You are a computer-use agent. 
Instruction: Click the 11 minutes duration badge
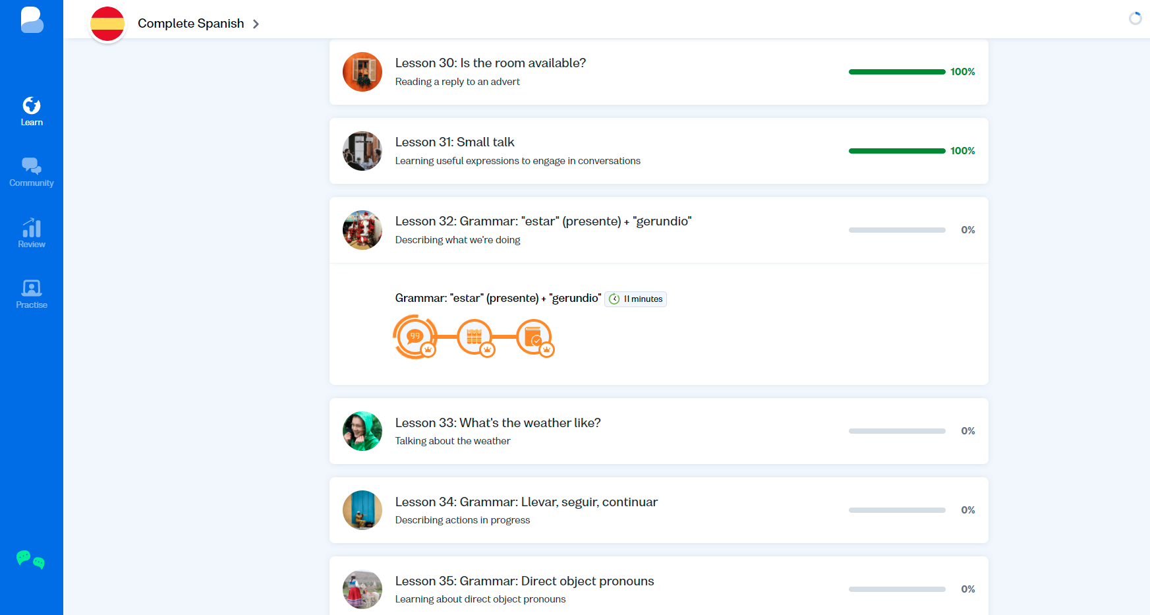pyautogui.click(x=636, y=299)
